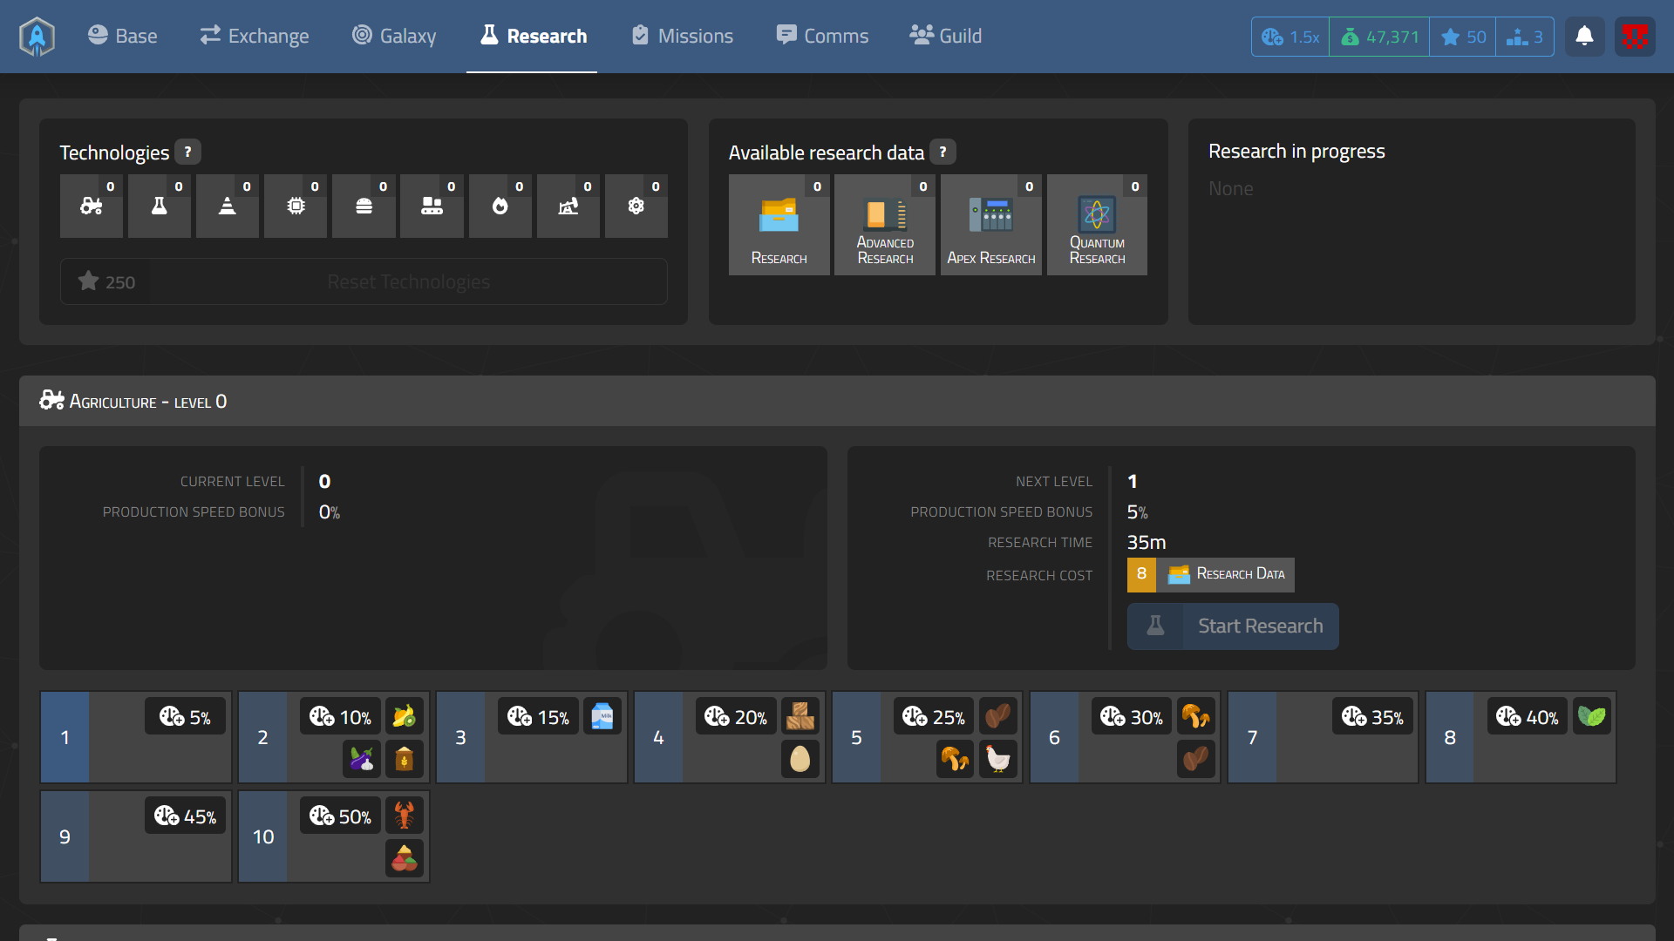Viewport: 1674px width, 941px height.
Task: Select the traffic cone construction technology
Action: click(x=228, y=206)
